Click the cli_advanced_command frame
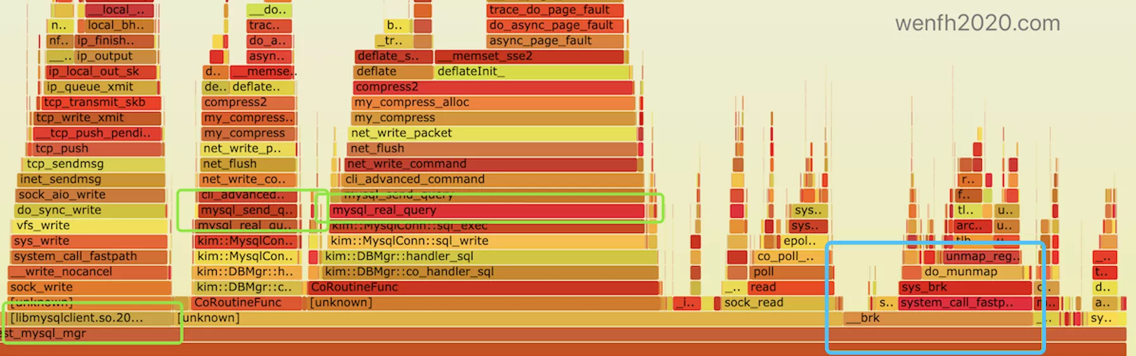1136x356 pixels. 492,179
